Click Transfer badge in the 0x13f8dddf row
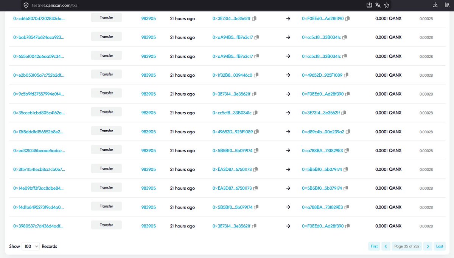 click(106, 131)
